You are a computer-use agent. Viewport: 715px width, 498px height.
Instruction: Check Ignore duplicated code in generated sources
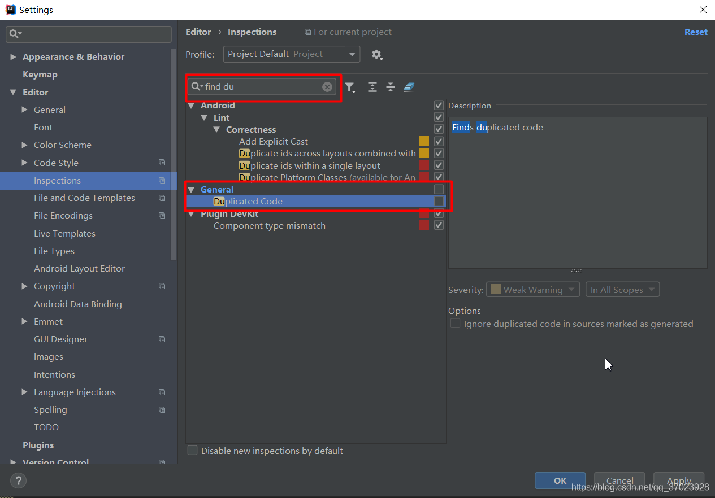(455, 324)
